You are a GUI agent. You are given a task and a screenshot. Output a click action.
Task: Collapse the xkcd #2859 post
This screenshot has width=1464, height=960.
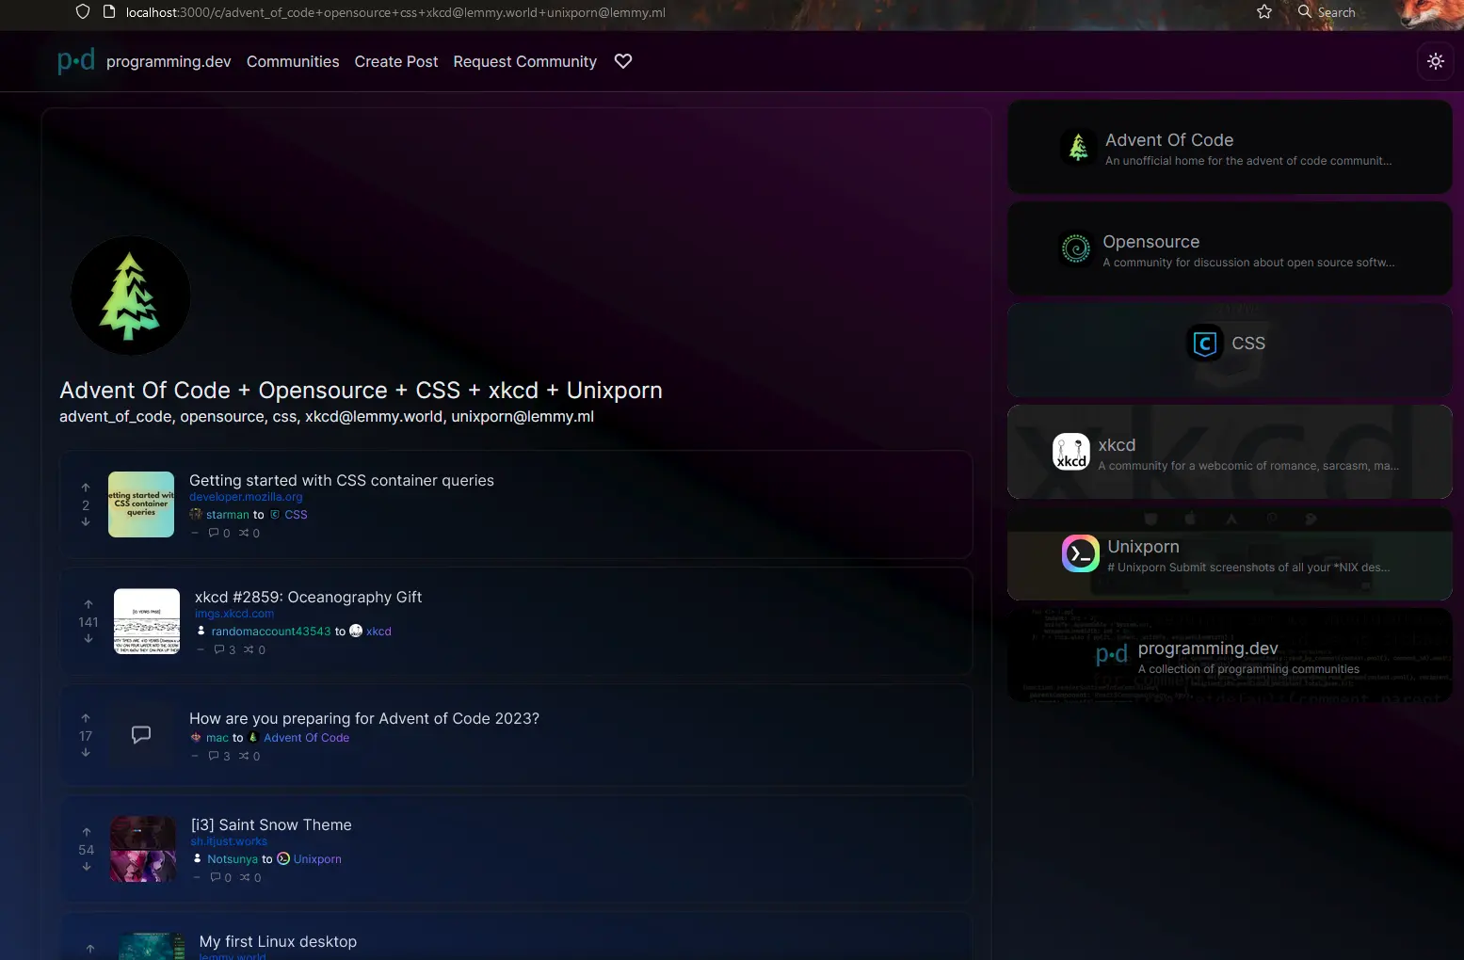tap(201, 649)
